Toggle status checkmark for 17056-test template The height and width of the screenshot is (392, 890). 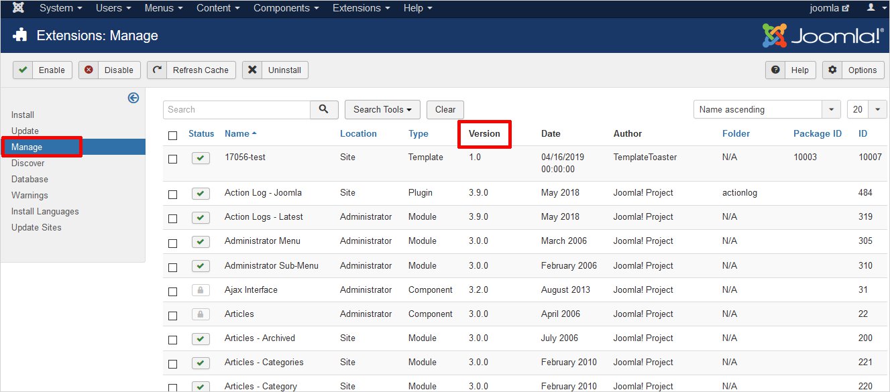coord(201,158)
